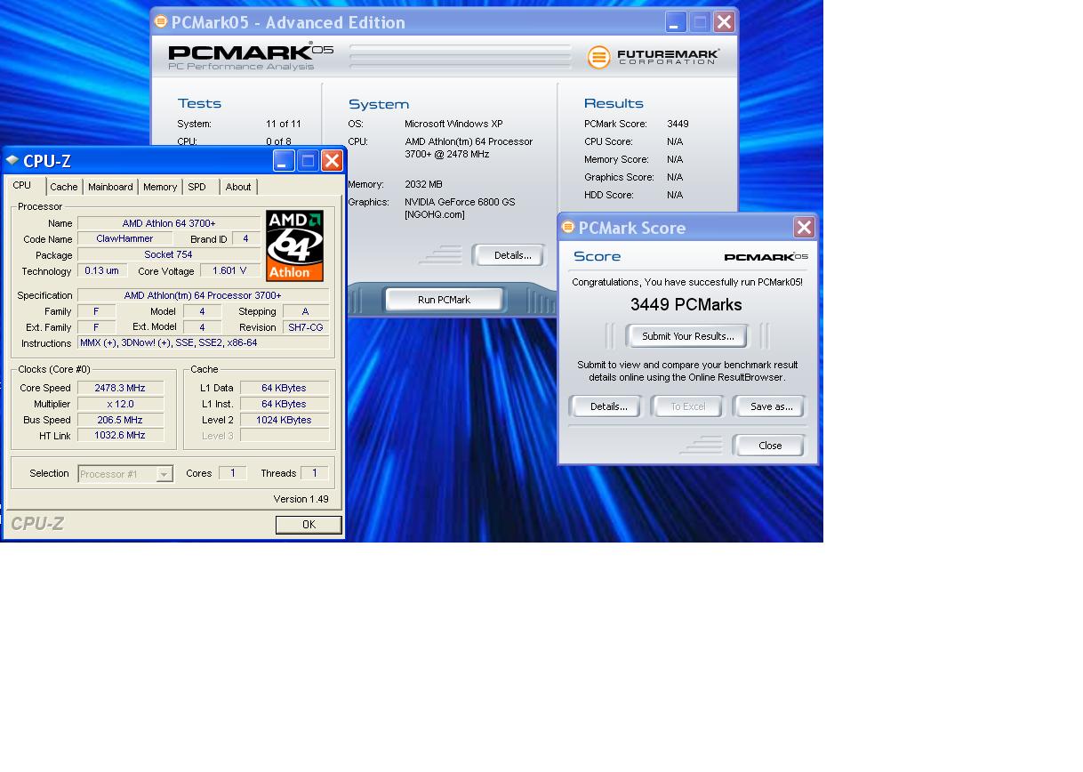Click the PCMark05 logo in the score dialog
The width and height of the screenshot is (1083, 772).
[766, 257]
